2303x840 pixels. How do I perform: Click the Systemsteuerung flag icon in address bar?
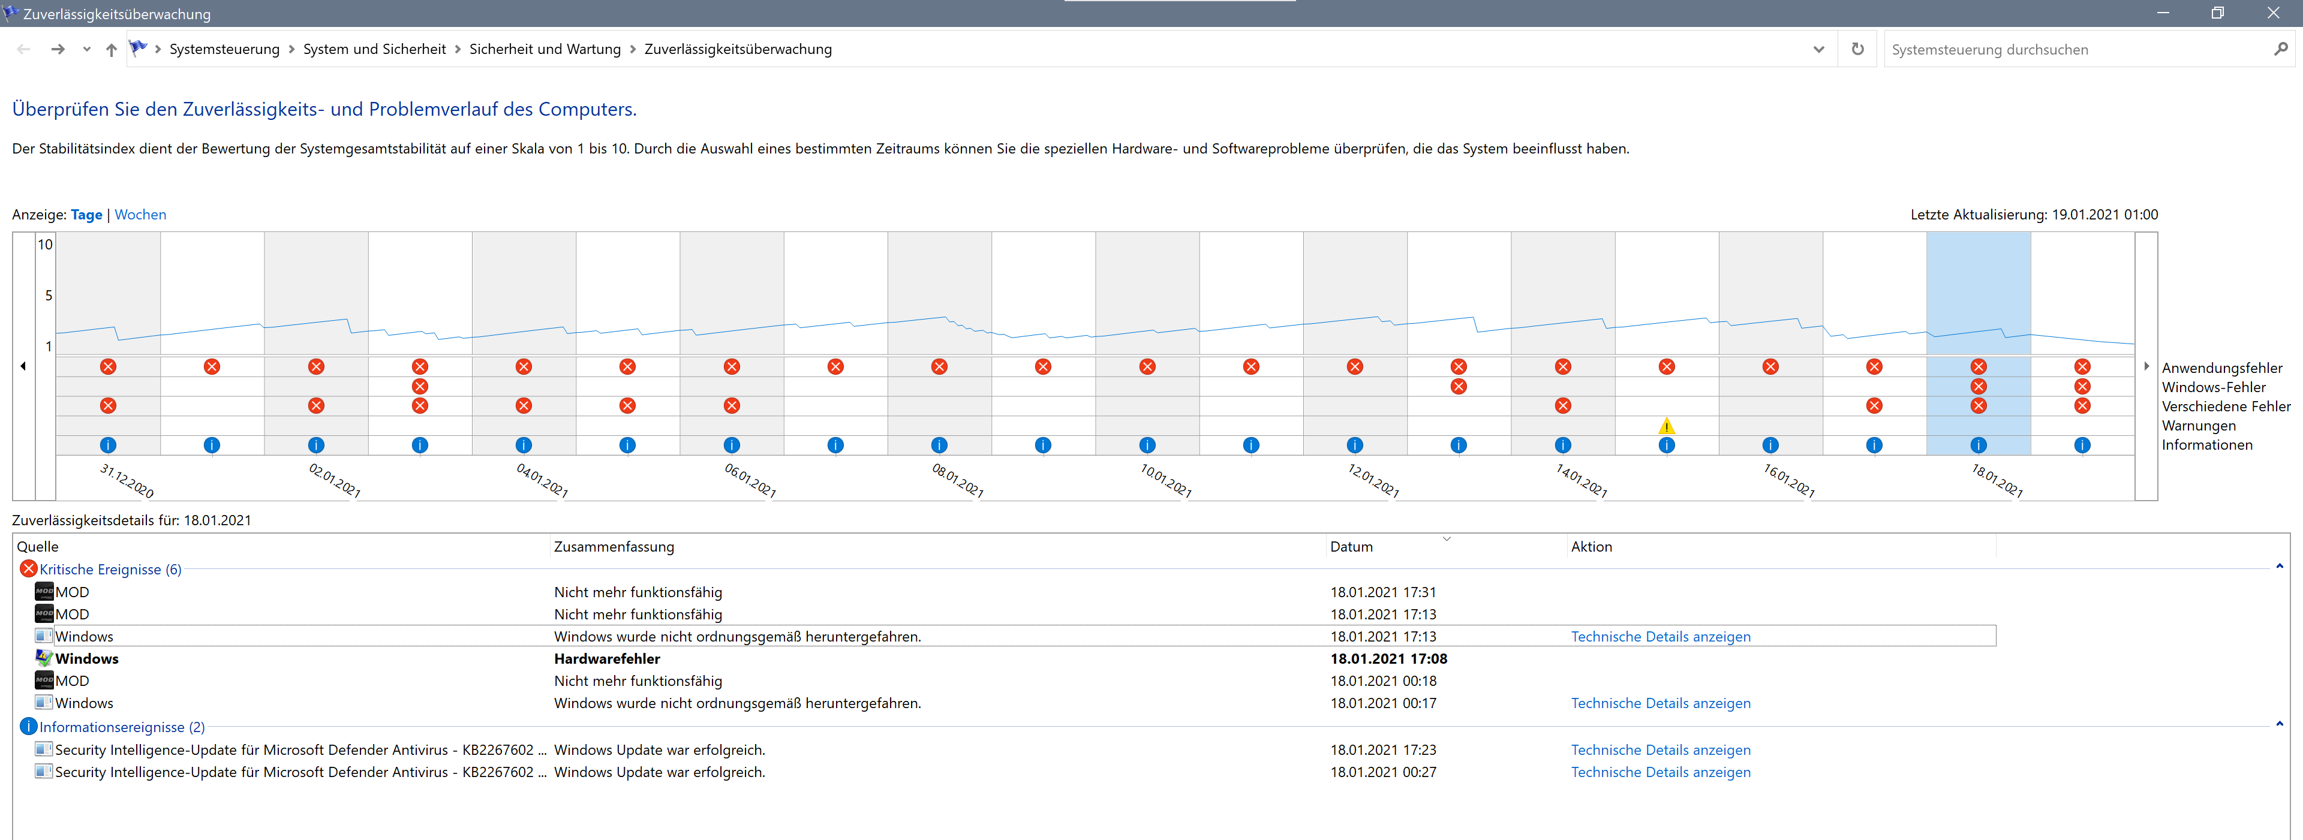click(138, 48)
